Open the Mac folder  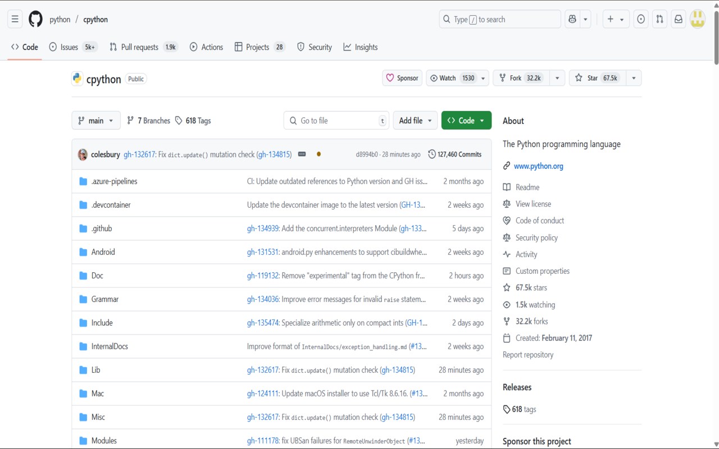(x=98, y=393)
